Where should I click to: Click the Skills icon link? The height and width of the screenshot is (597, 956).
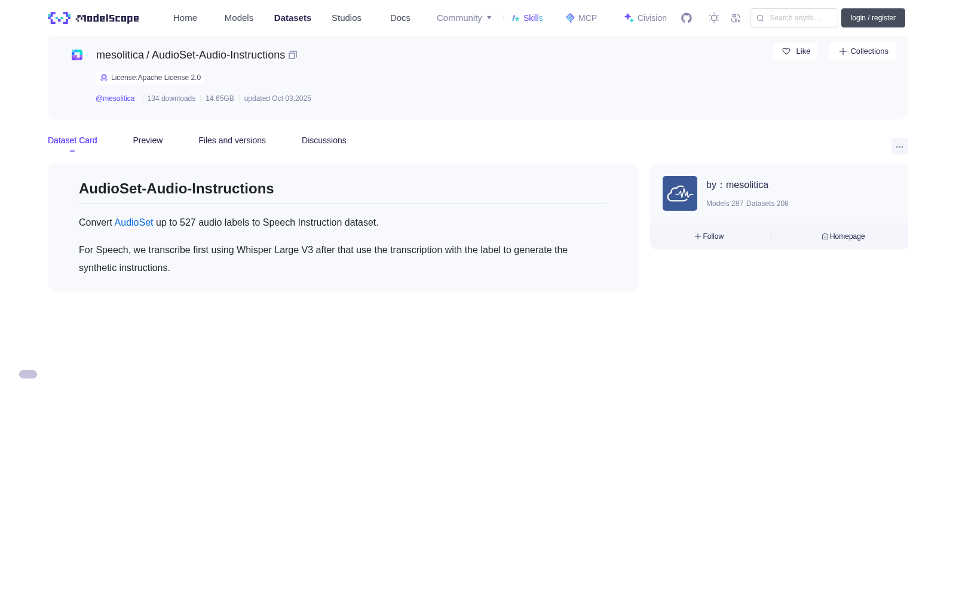click(x=528, y=18)
